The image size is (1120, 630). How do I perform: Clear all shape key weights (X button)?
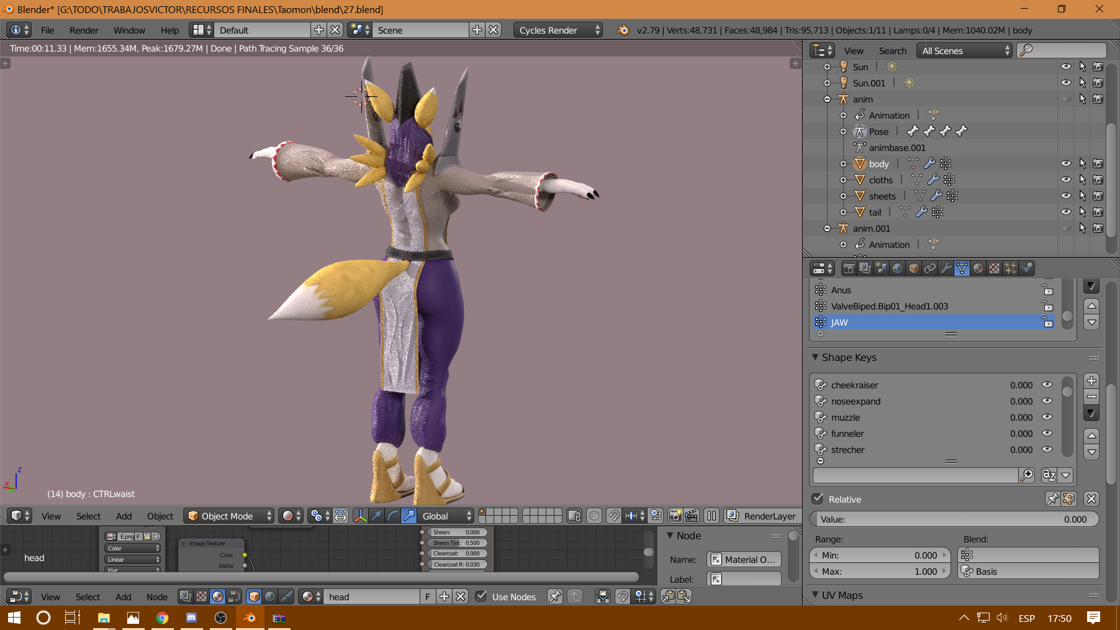coord(1091,499)
